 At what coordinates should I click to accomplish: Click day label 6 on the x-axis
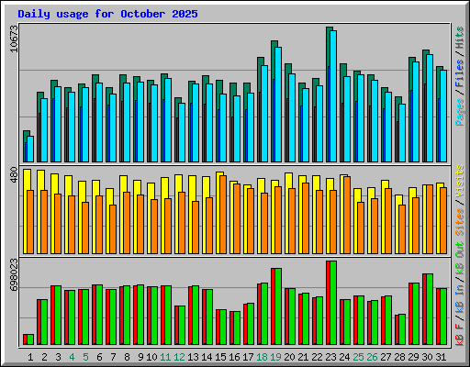[99, 357]
